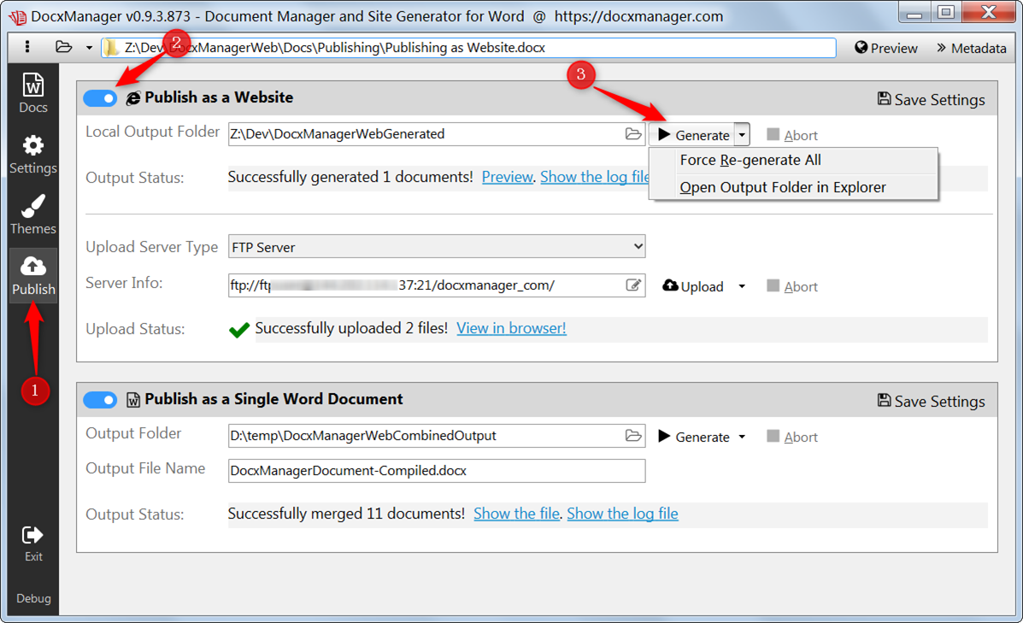Click Save Settings in the Single Word Document section
This screenshot has width=1023, height=623.
pyautogui.click(x=931, y=401)
